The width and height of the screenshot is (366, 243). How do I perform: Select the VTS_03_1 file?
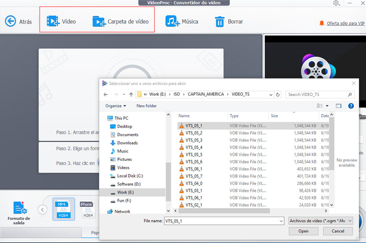[253, 191]
